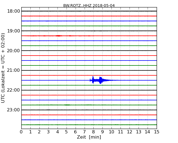Click x-axis tick label 14
Screen dimensions: 178x143
click(x=148, y=132)
